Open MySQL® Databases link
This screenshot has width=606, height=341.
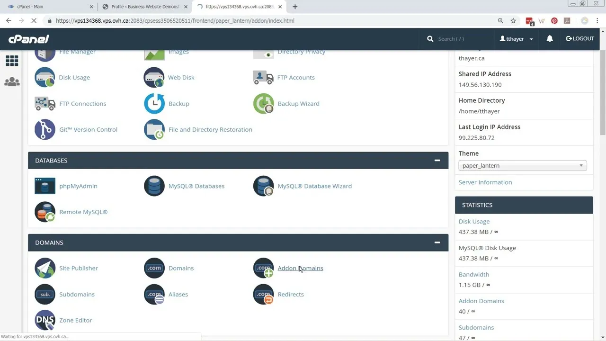(196, 186)
